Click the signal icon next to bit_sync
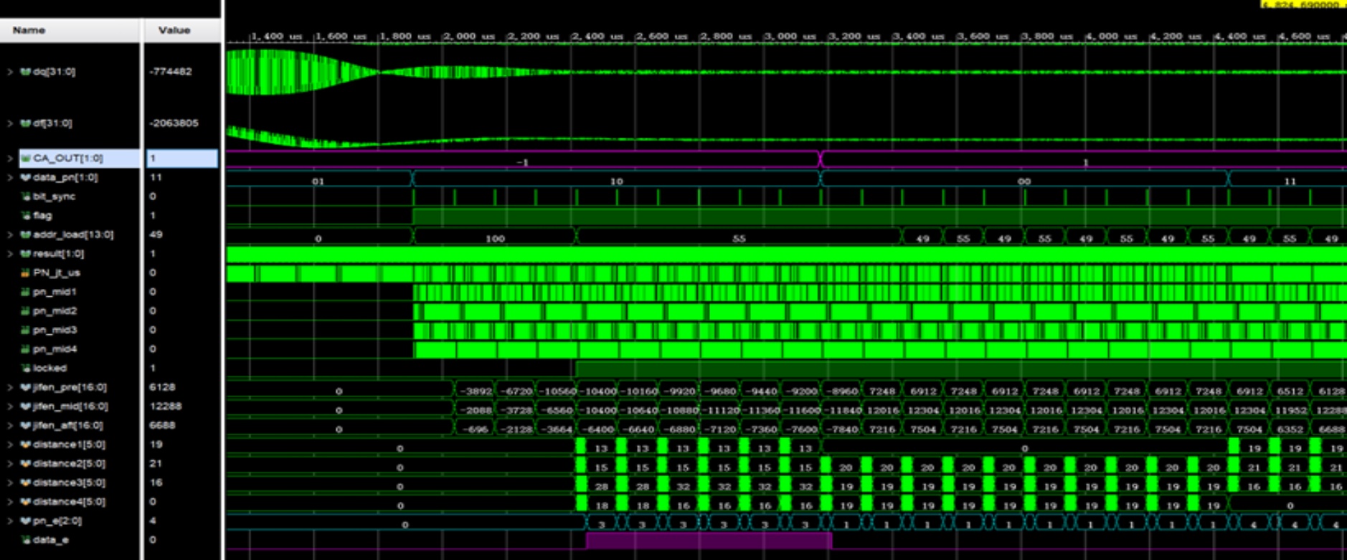This screenshot has width=1347, height=560. (26, 196)
